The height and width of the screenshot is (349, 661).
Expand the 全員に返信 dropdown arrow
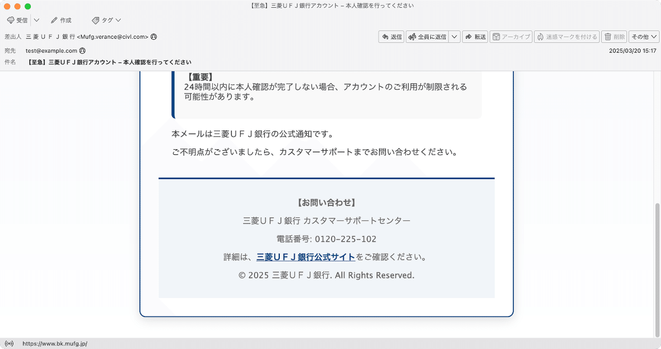454,37
